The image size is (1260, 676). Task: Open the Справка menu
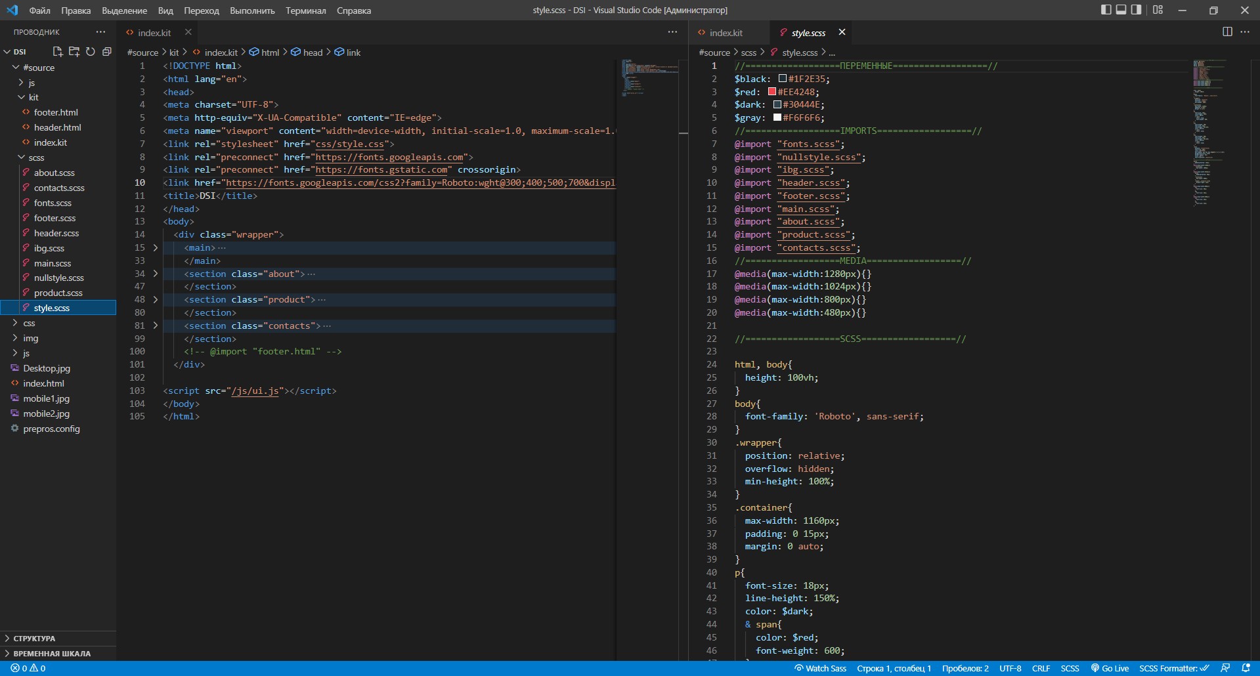click(x=354, y=11)
